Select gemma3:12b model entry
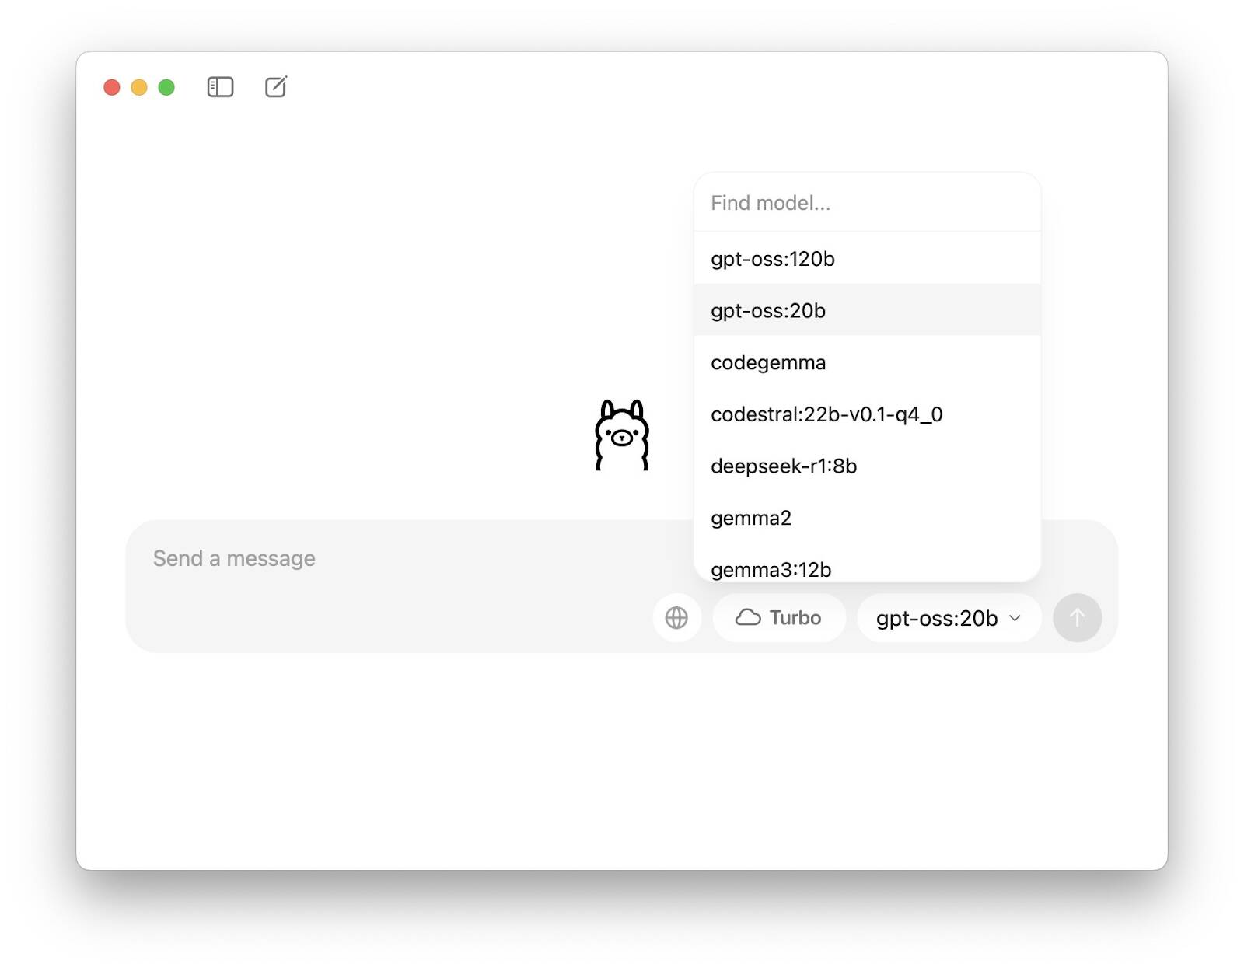Viewport: 1244px width, 971px height. click(867, 568)
